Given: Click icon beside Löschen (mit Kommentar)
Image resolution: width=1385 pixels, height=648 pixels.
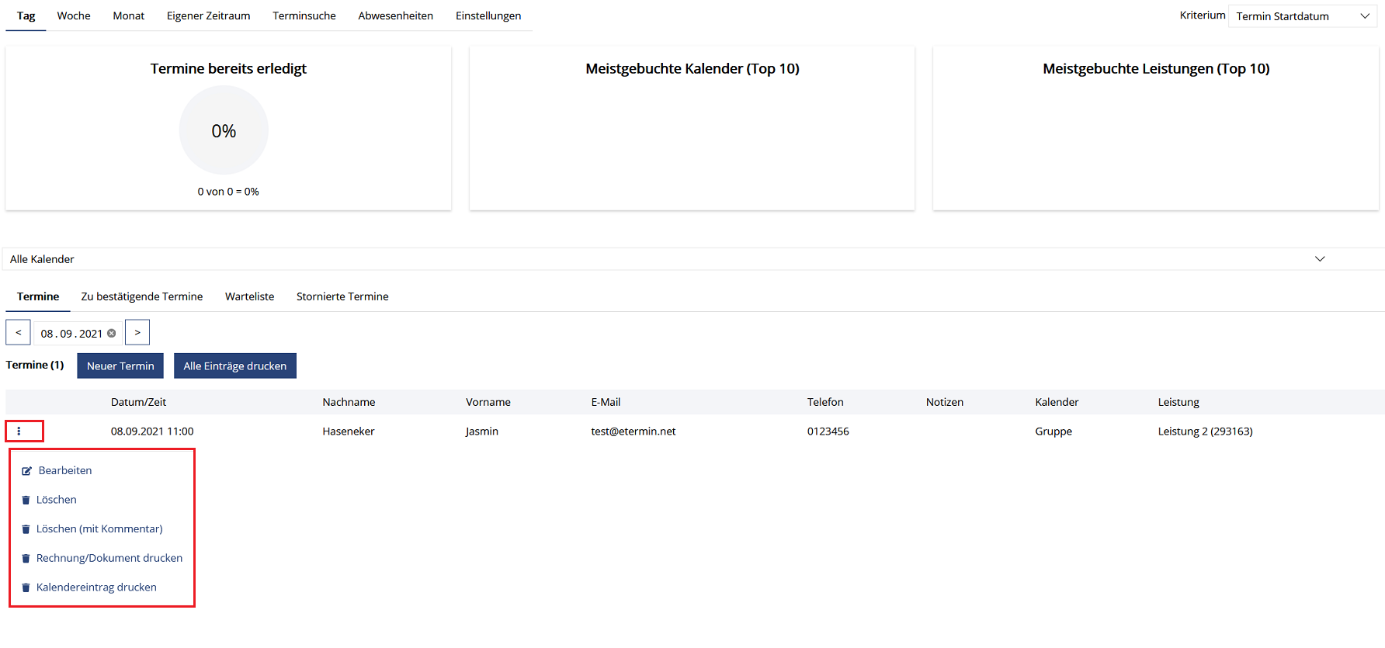Looking at the screenshot, I should (26, 529).
